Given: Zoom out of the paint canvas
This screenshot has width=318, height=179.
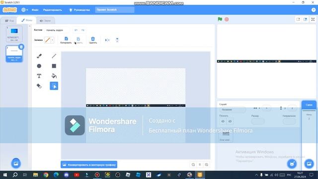Looking at the screenshot, I should pyautogui.click(x=193, y=165).
